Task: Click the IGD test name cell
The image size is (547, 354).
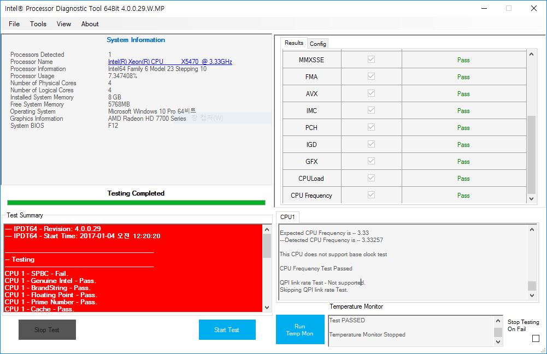Action: 311,144
